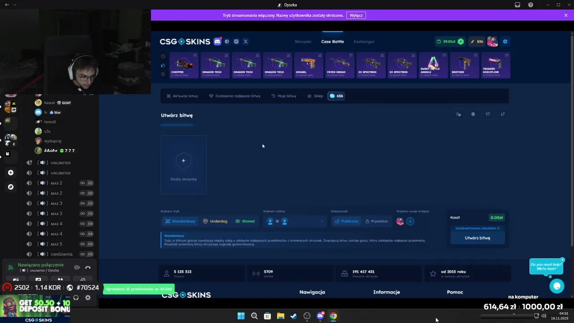The width and height of the screenshot is (574, 323).
Task: Open the Instagram icon in site header
Action: pos(236,41)
